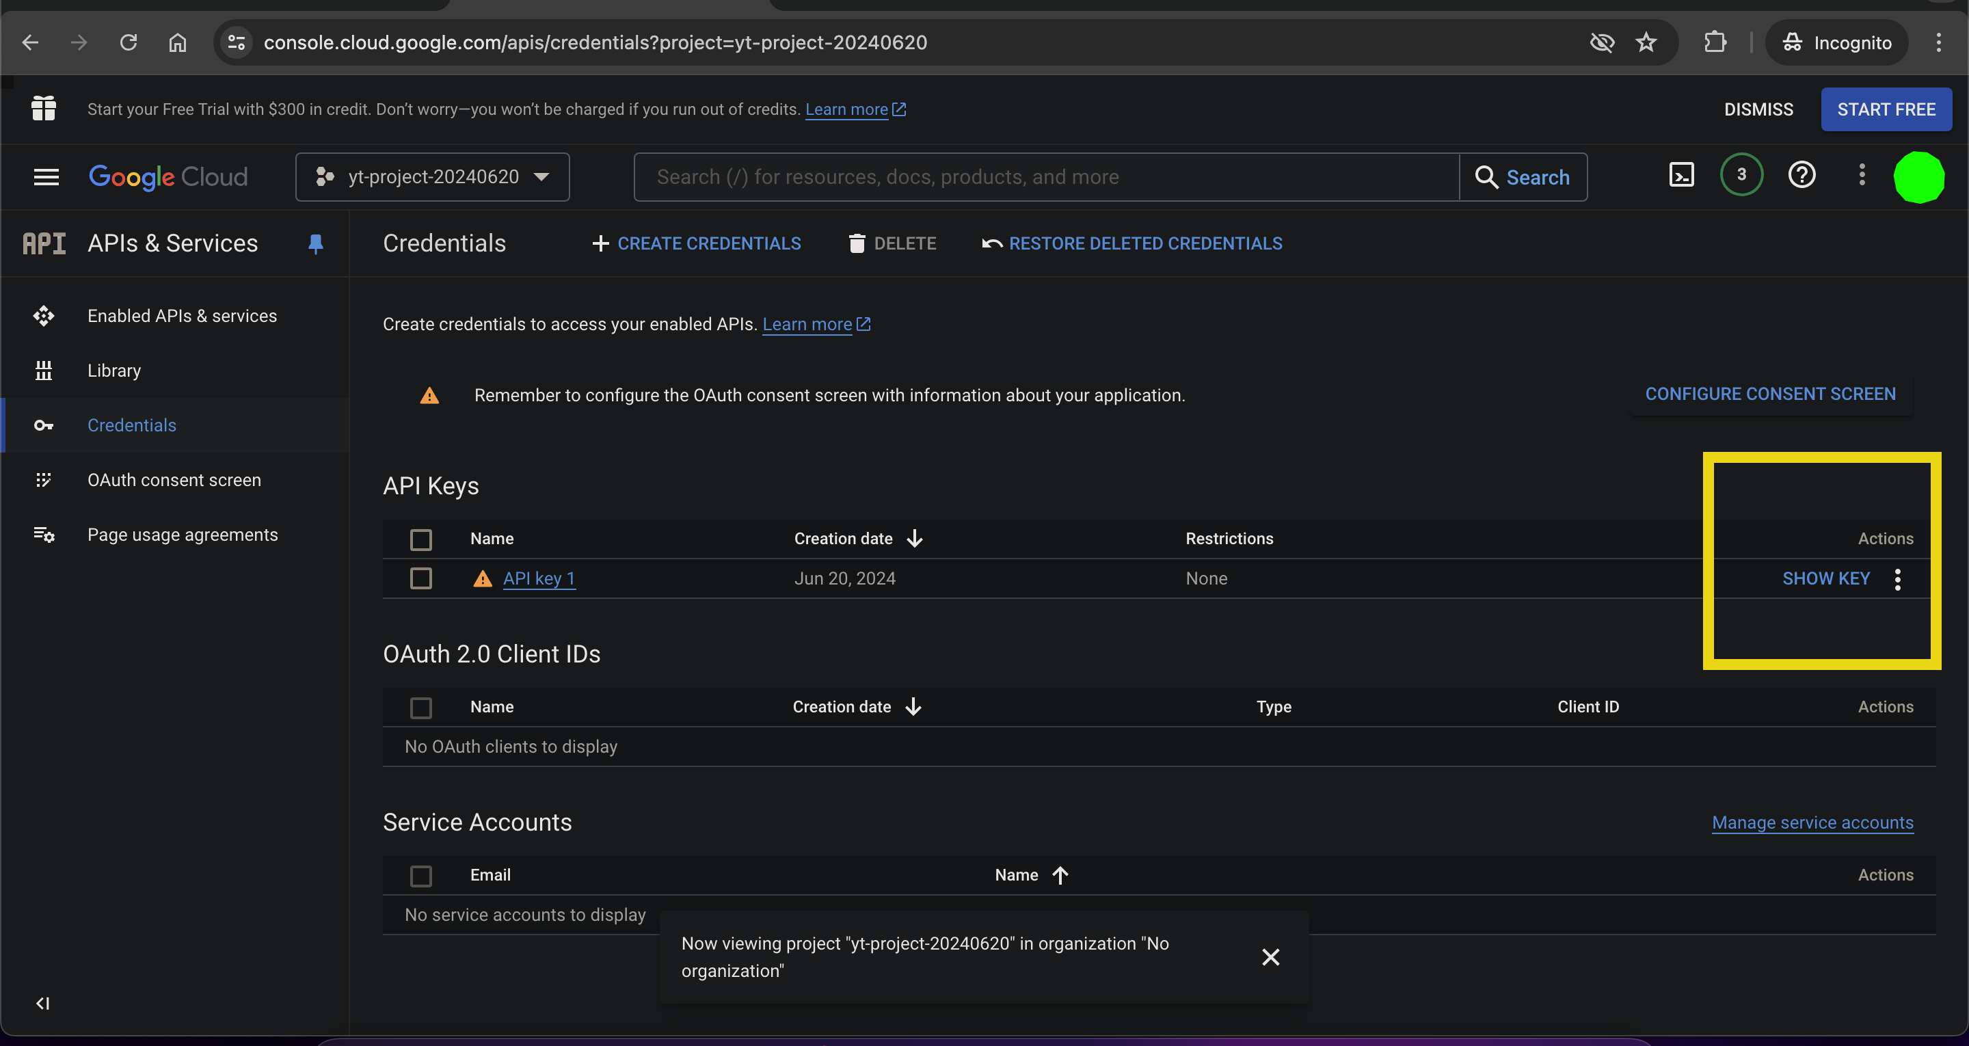Open Manage service accounts link
The width and height of the screenshot is (1969, 1046).
[x=1812, y=822]
